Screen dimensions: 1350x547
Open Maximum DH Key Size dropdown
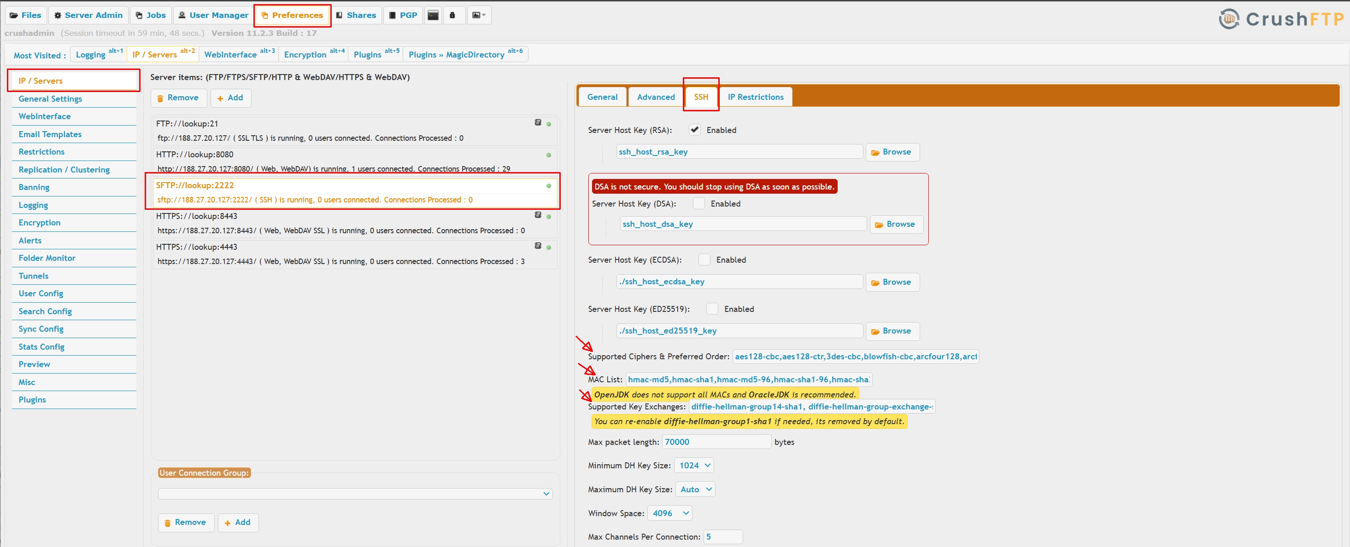click(x=695, y=489)
